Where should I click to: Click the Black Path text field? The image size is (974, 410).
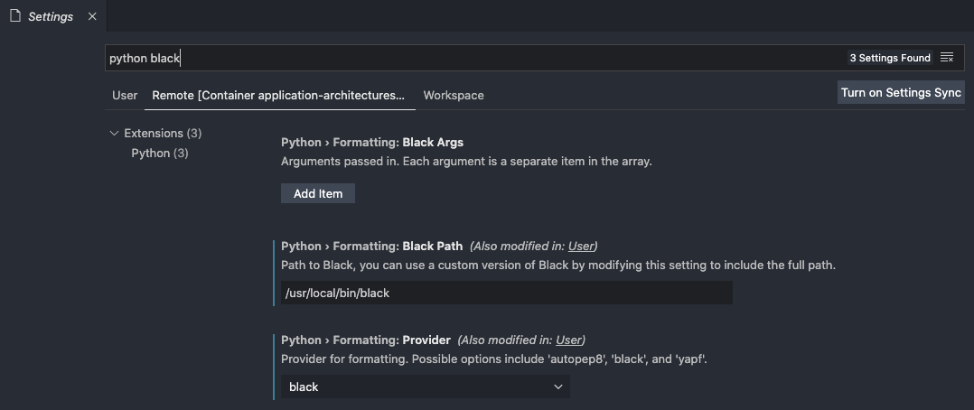[506, 293]
